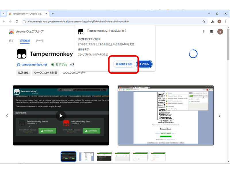Open a new browser tab
The width and height of the screenshot is (230, 173).
pyautogui.click(x=53, y=14)
